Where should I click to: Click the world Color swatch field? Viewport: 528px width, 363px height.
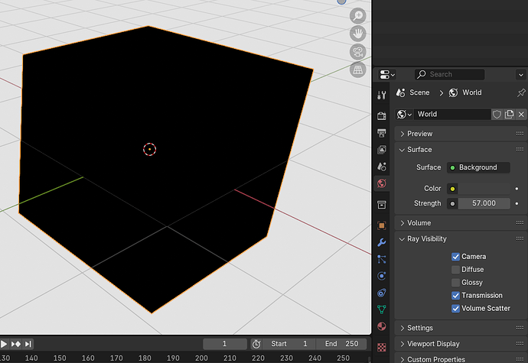tap(478, 189)
